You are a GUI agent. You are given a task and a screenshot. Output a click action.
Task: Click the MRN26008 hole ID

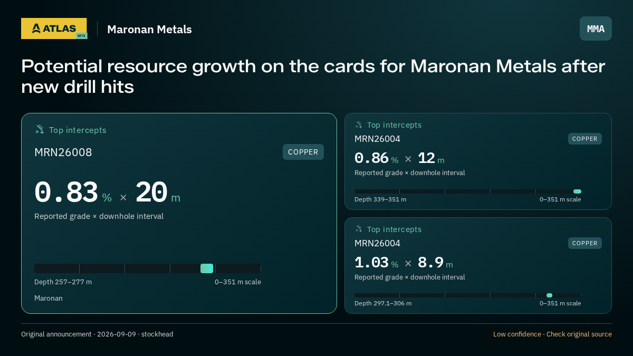pyautogui.click(x=63, y=152)
